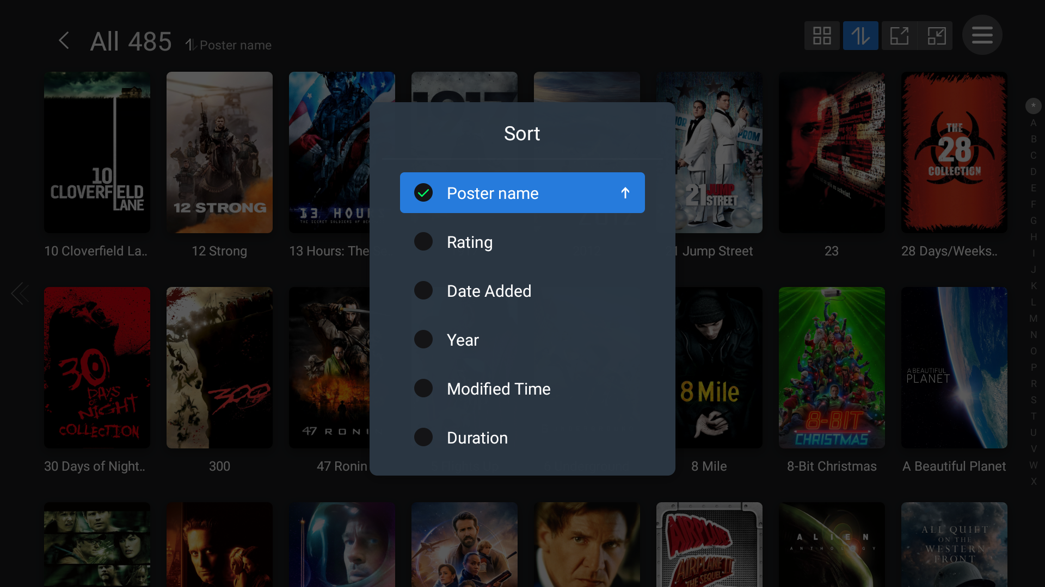Image resolution: width=1045 pixels, height=587 pixels.
Task: Select Poster name sort option
Action: (522, 193)
